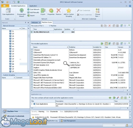Switch to Installed Applications ribbon tab

pyautogui.click(x=18, y=6)
